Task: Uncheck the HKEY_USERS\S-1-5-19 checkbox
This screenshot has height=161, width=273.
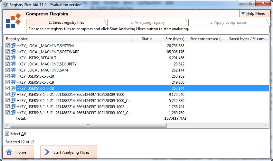Action: click(x=7, y=82)
